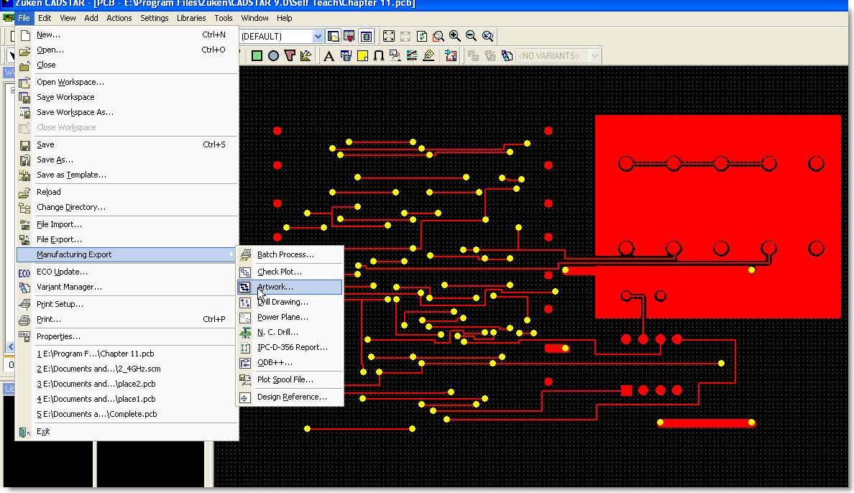Click the jumper link tool icon

click(x=379, y=55)
